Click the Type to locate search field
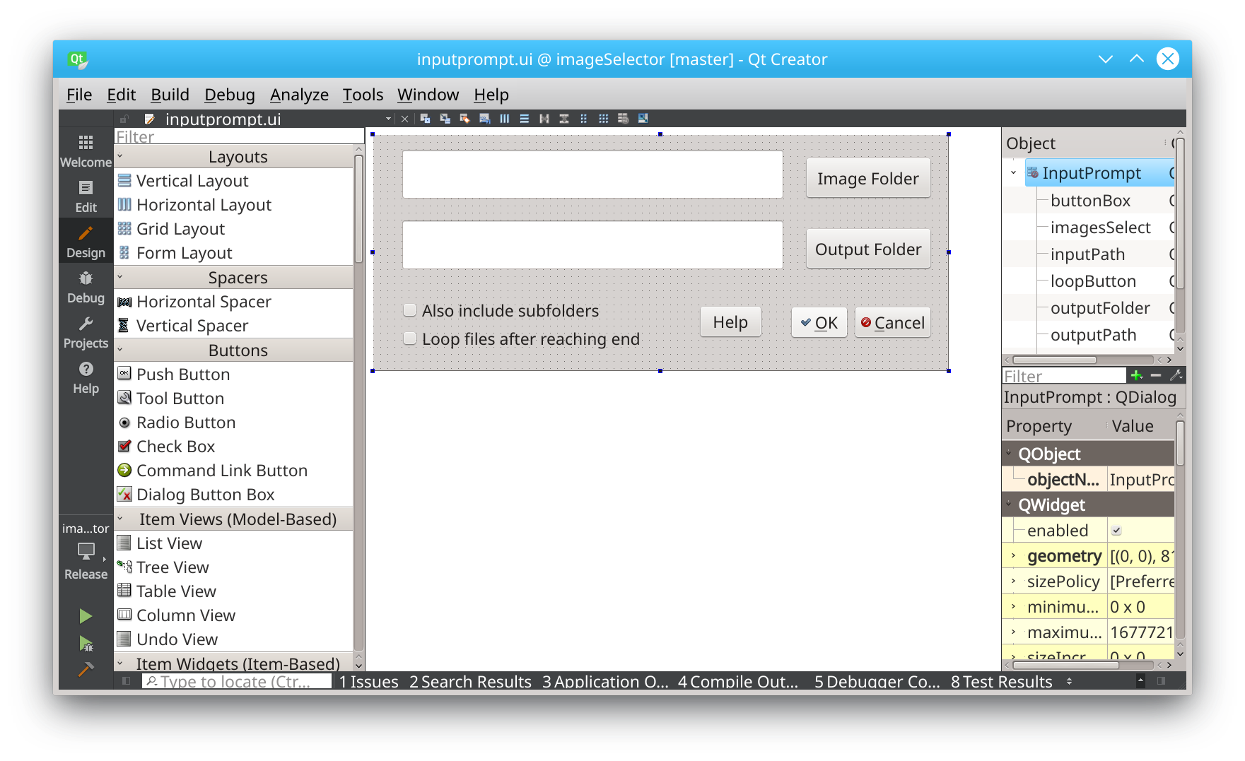Image resolution: width=1245 pixels, height=761 pixels. click(237, 681)
